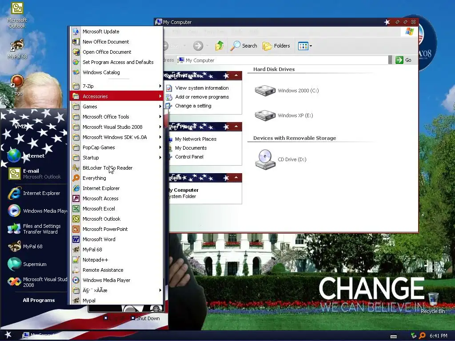Open My Network Places link

[196, 139]
